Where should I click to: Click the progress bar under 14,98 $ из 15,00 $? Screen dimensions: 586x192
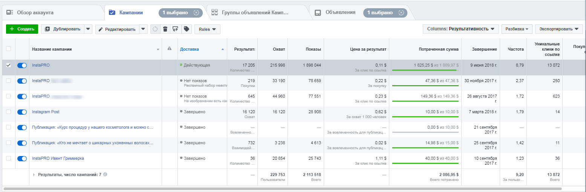(425, 148)
